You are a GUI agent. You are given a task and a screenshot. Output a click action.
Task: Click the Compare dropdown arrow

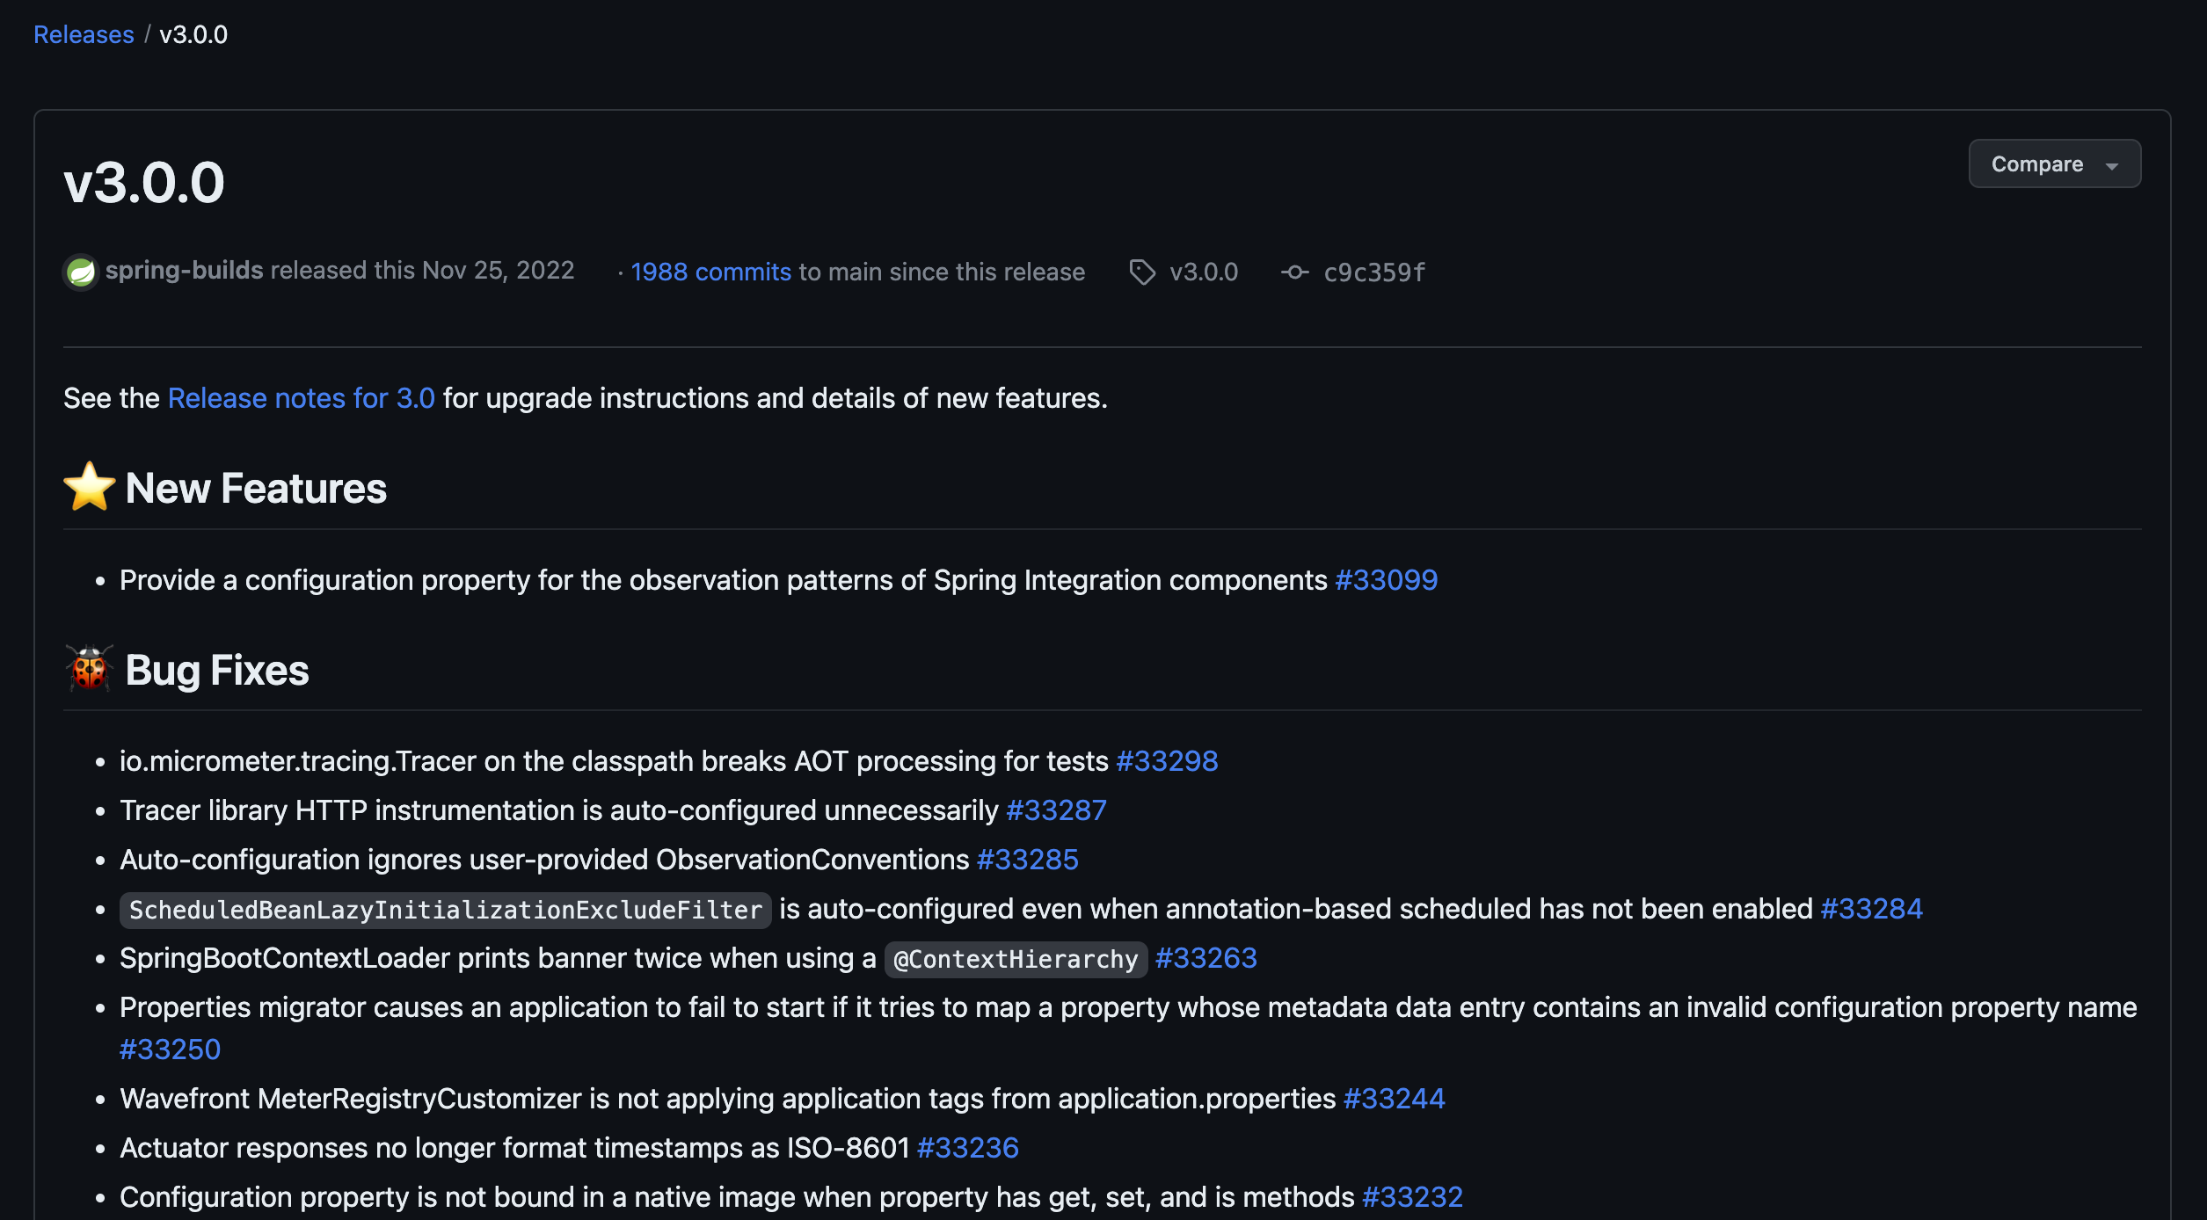point(2112,165)
